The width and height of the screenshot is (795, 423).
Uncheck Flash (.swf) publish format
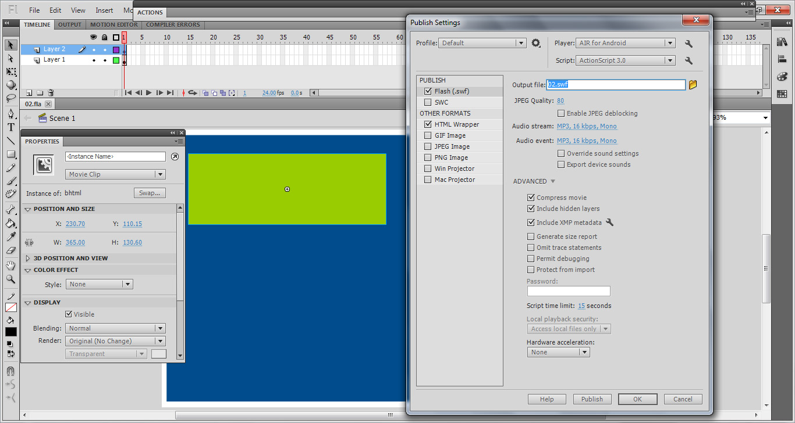[428, 91]
